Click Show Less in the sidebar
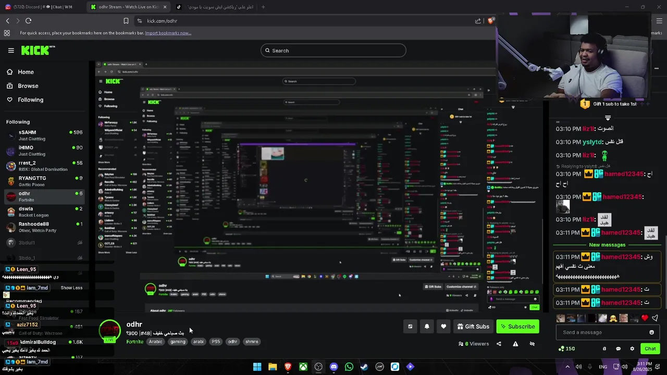The height and width of the screenshot is (375, 667). coord(71,288)
